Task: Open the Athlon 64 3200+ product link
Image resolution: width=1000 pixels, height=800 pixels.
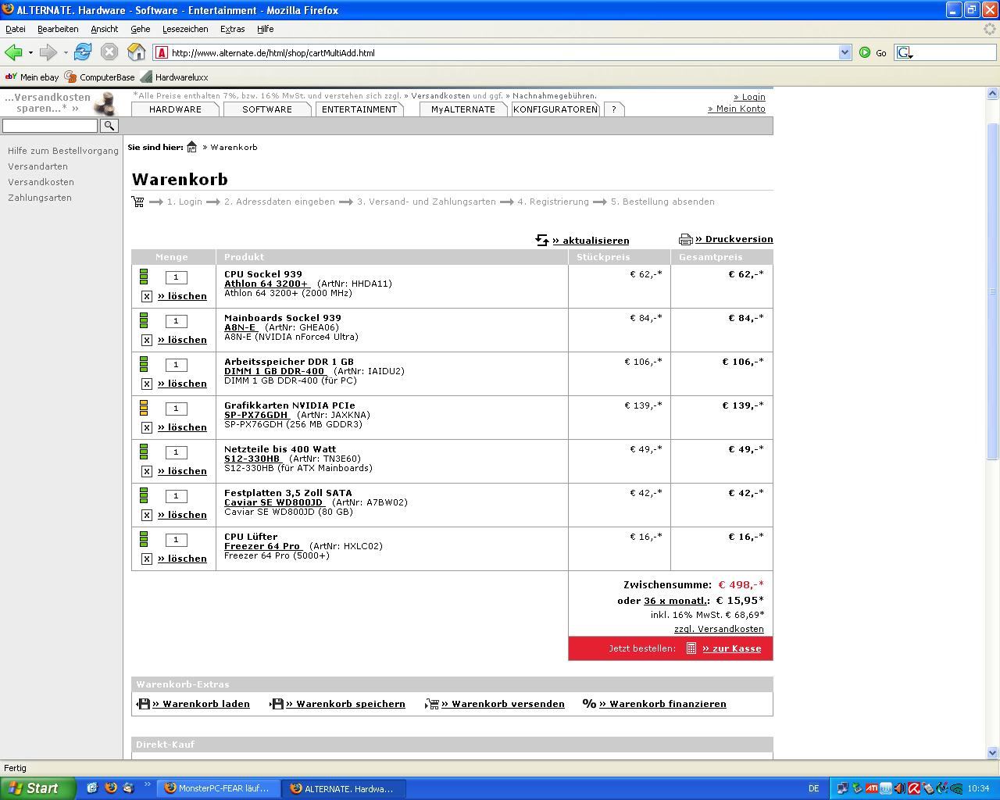Action: click(266, 284)
